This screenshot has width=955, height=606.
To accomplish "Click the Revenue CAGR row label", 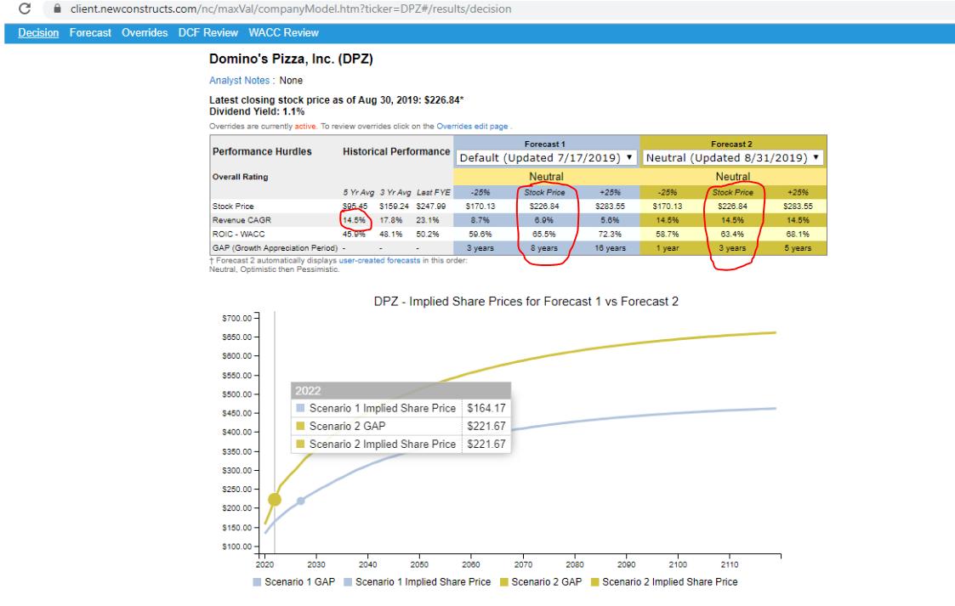I will pyautogui.click(x=242, y=220).
